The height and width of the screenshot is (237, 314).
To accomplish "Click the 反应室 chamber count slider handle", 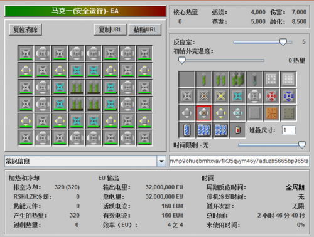I will point(283,42).
